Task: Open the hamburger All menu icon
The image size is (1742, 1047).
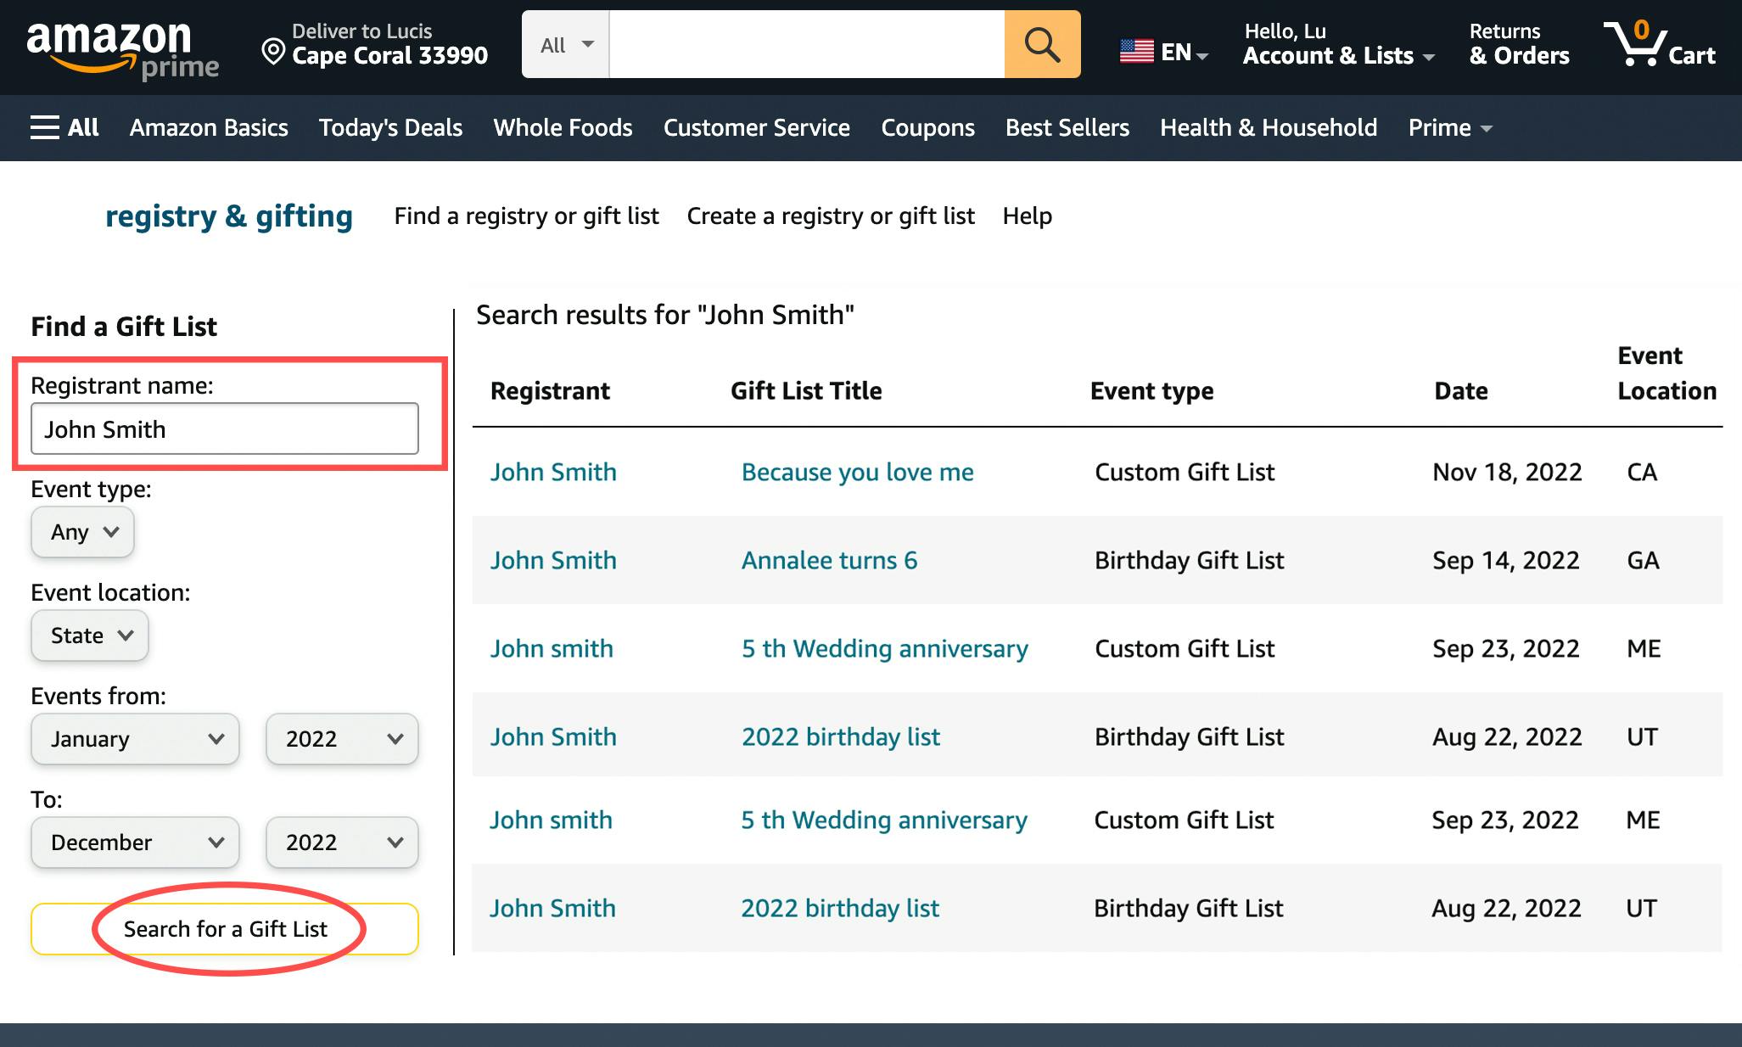Action: pyautogui.click(x=45, y=127)
